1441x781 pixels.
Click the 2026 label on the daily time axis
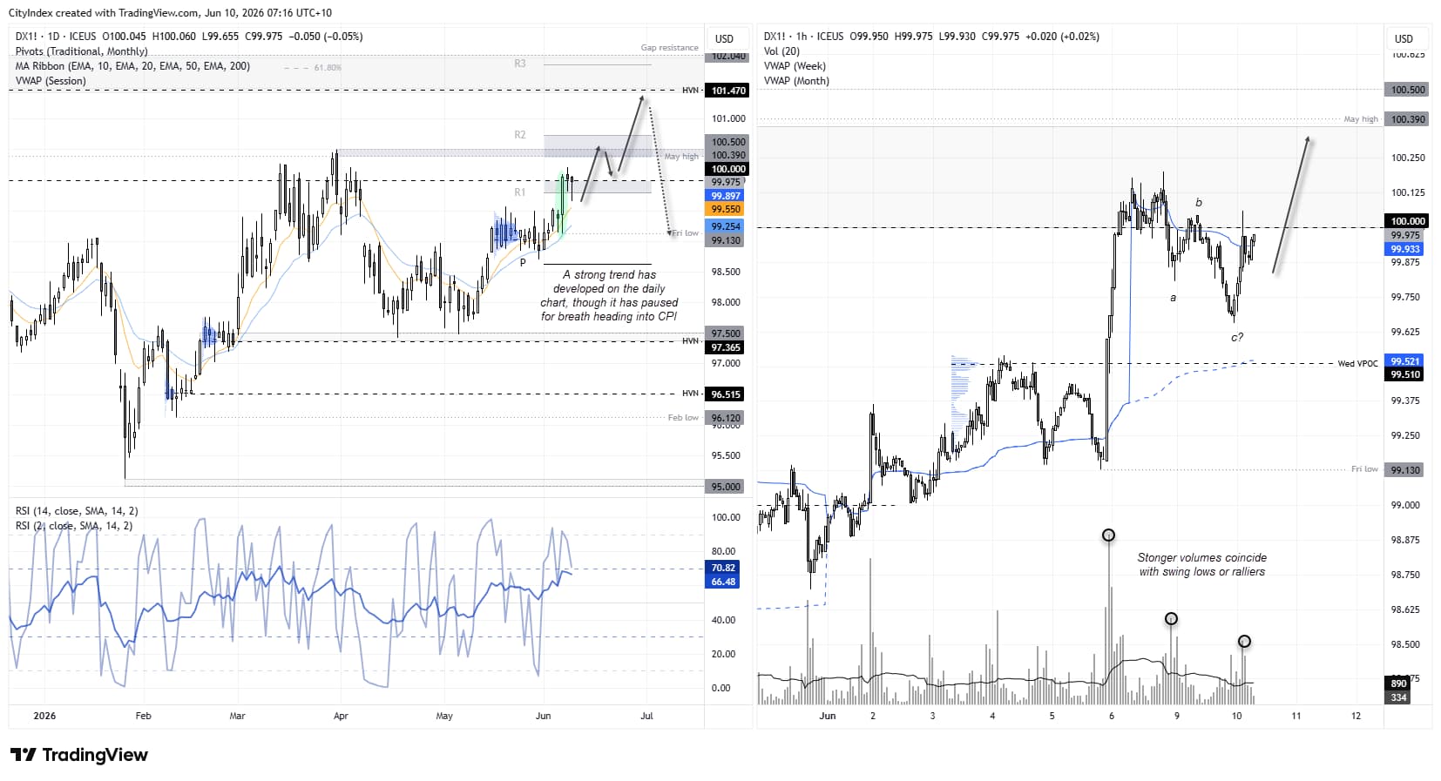(x=44, y=716)
